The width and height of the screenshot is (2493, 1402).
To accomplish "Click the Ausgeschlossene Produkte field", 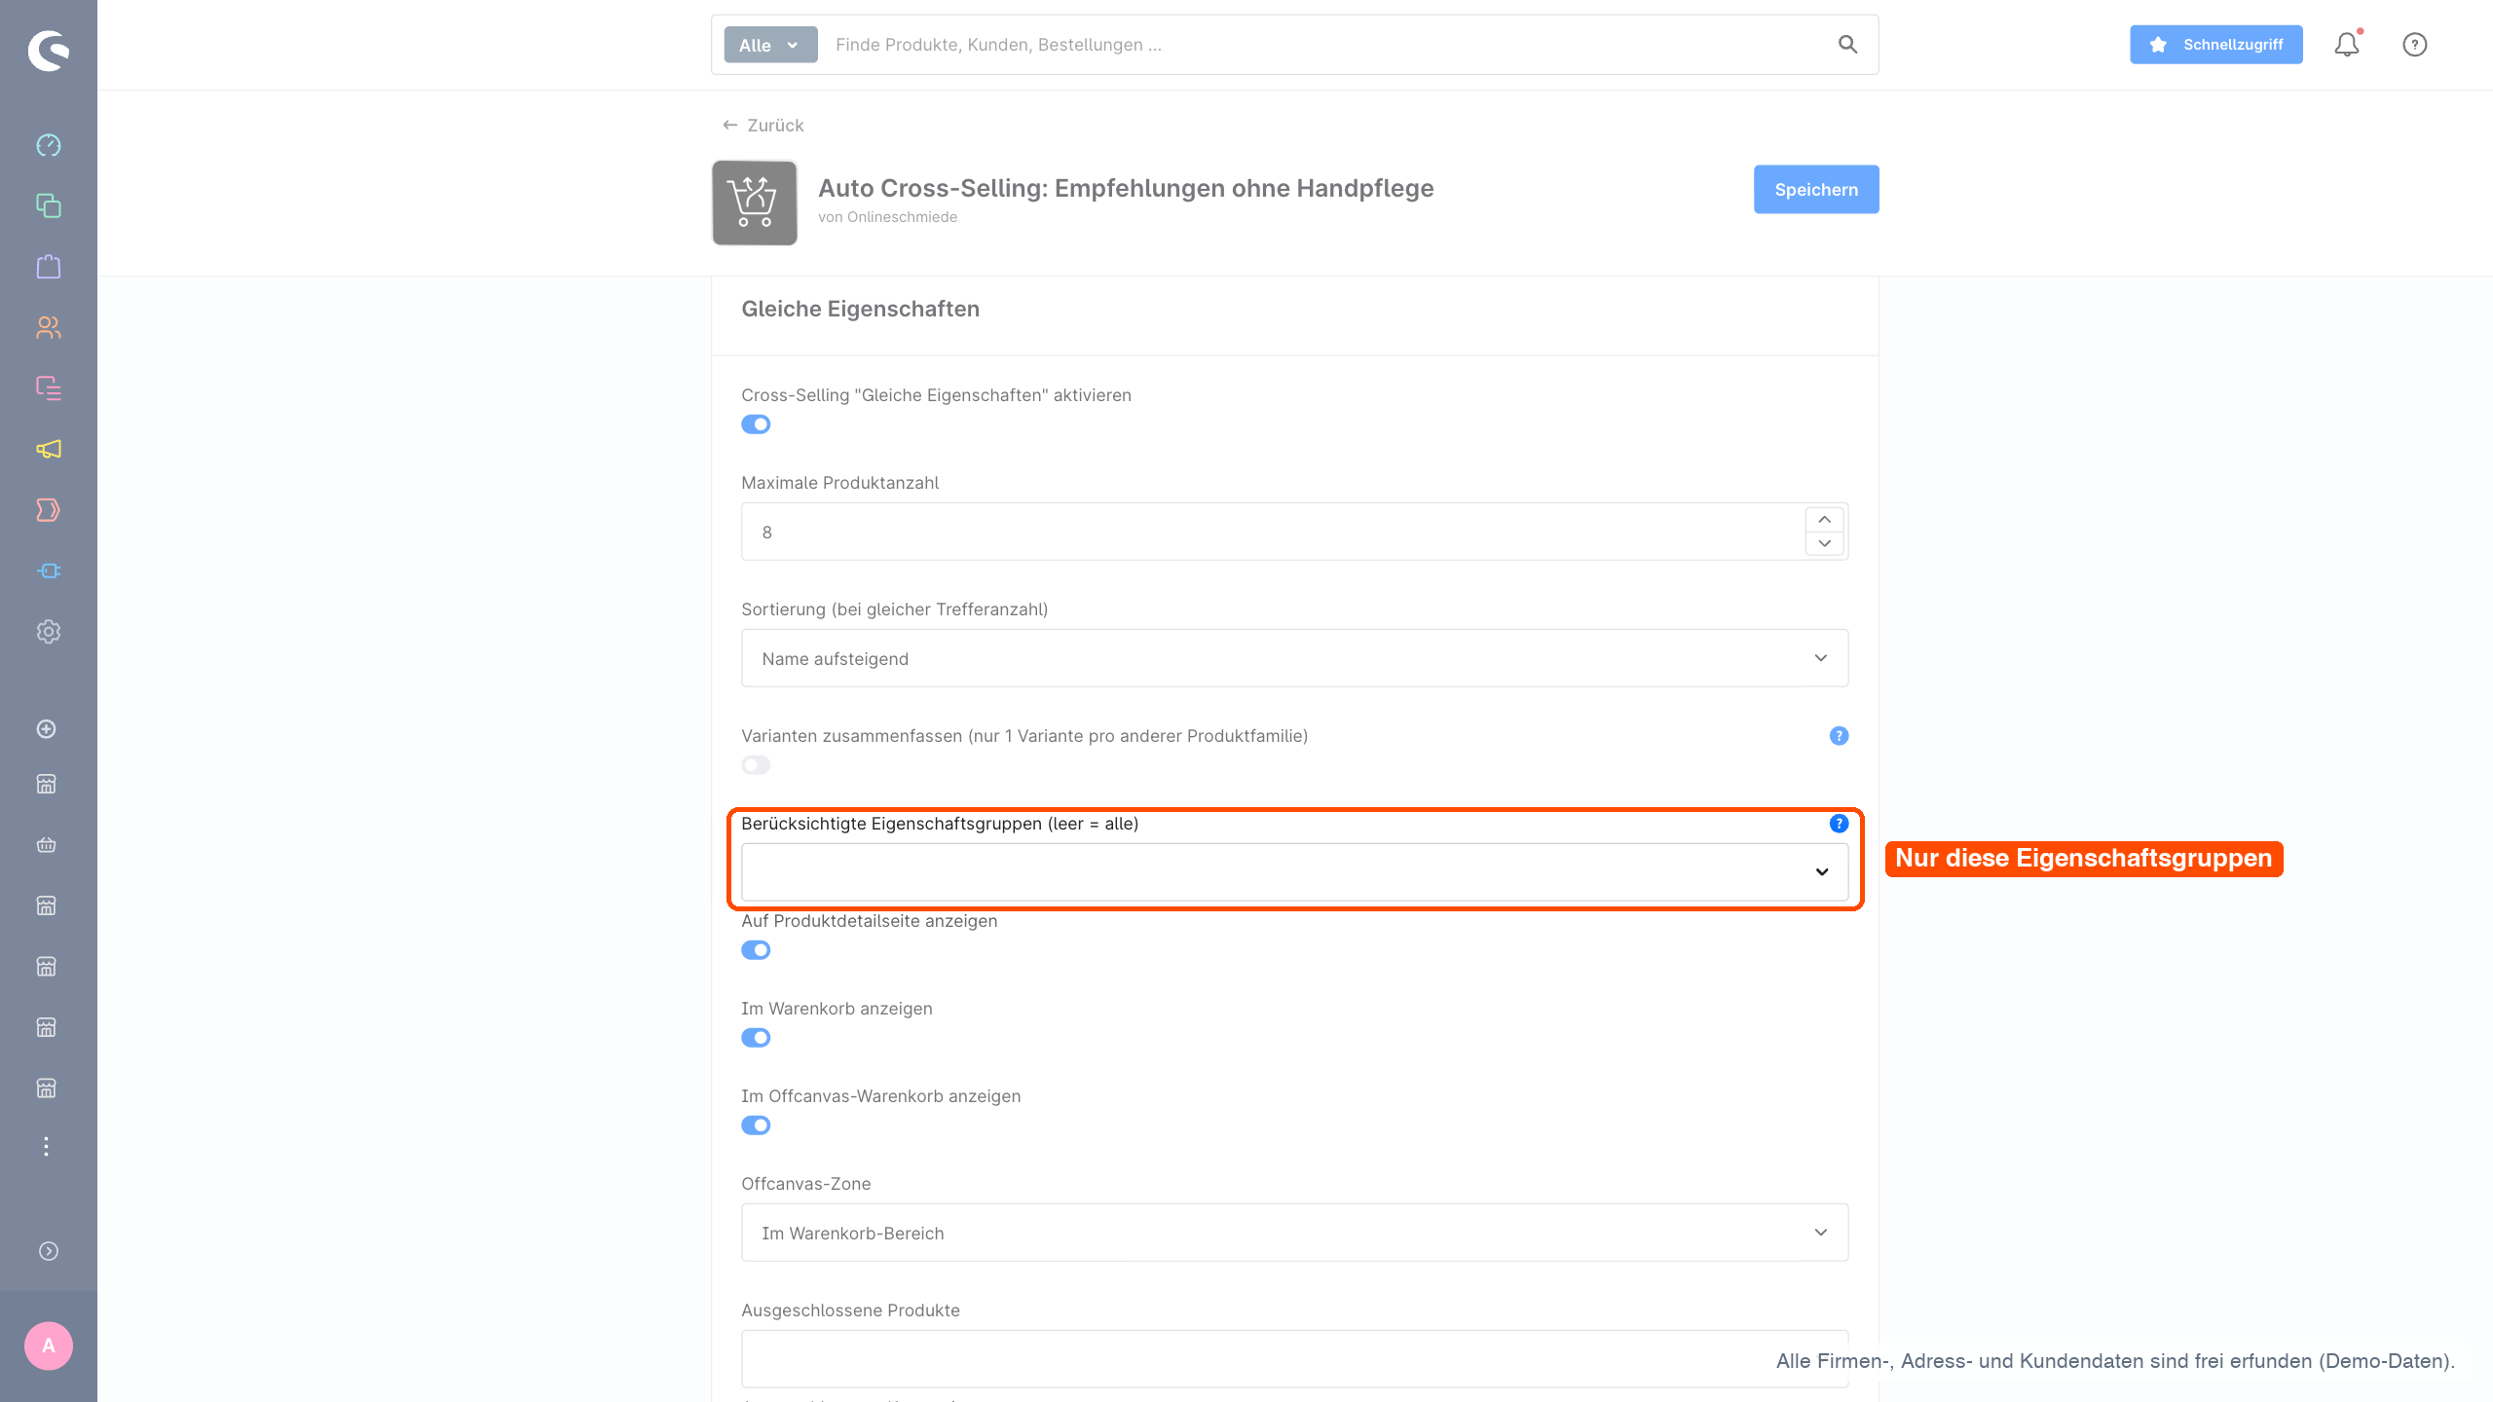I will [x=1294, y=1359].
